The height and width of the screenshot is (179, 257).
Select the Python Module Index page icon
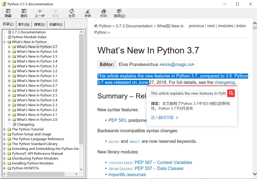[10, 37]
